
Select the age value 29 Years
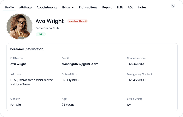pyautogui.click(x=68, y=105)
